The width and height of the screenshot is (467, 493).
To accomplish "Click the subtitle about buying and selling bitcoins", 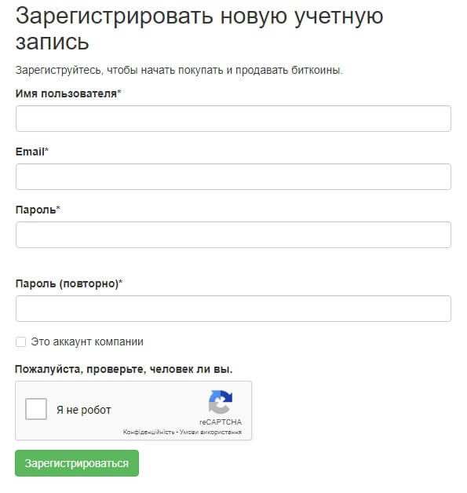I will coord(179,70).
